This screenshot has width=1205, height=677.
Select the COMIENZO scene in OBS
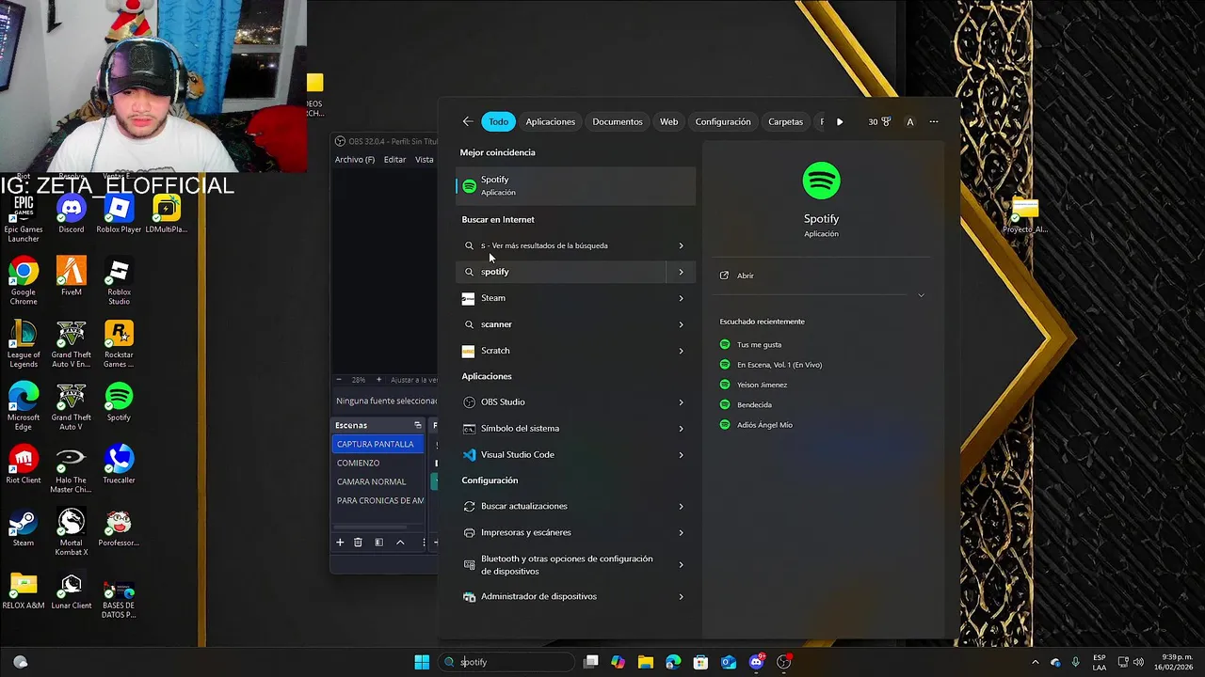pos(378,463)
